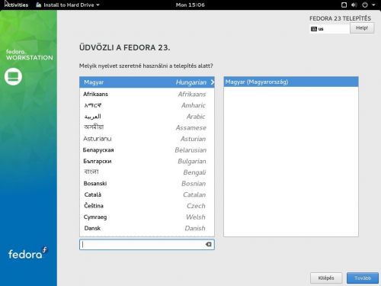The width and height of the screenshot is (381, 286).
Task: Click the Help! button
Action: coord(362,28)
